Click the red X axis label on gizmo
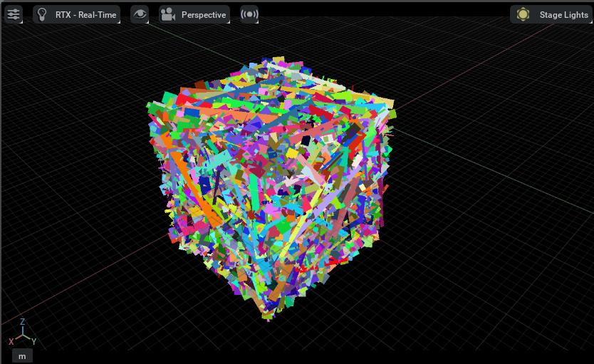The image size is (594, 364). 11,342
